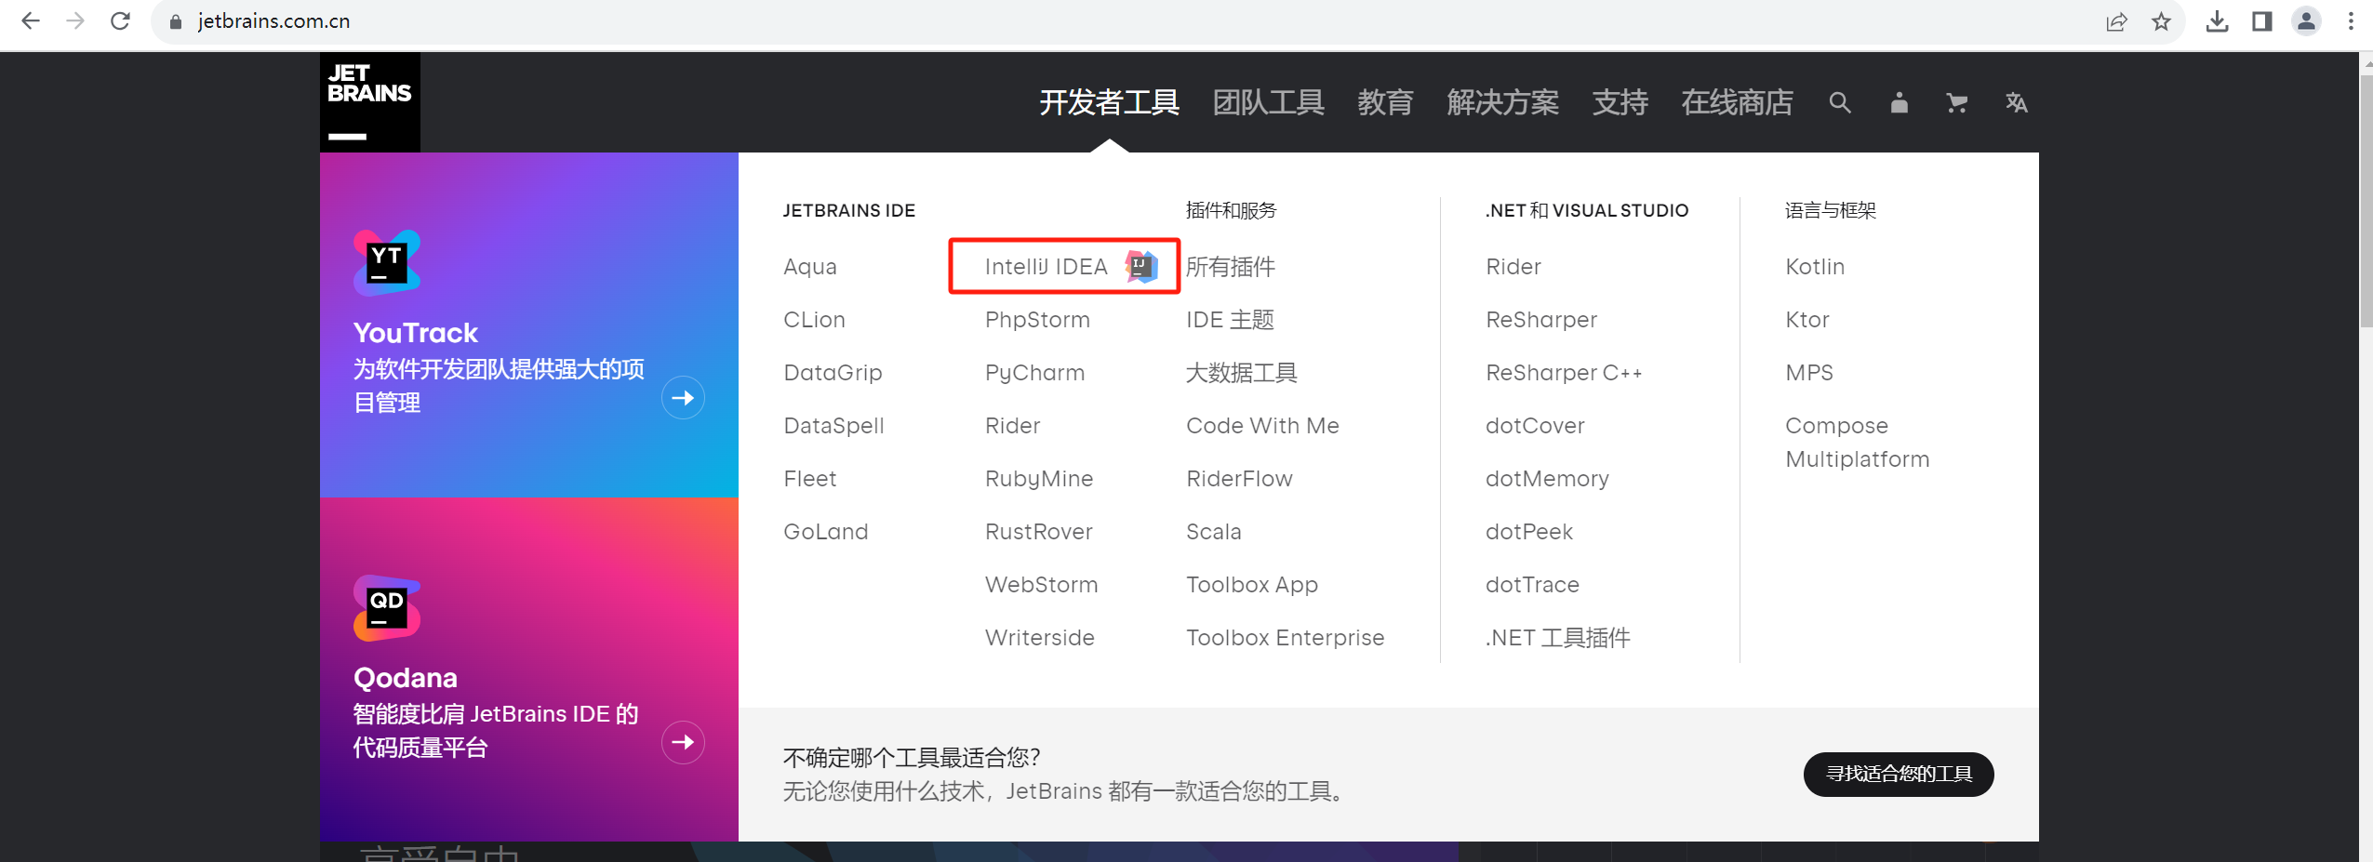Open the dotCover link
Viewport: 2373px width, 862px height.
point(1534,426)
